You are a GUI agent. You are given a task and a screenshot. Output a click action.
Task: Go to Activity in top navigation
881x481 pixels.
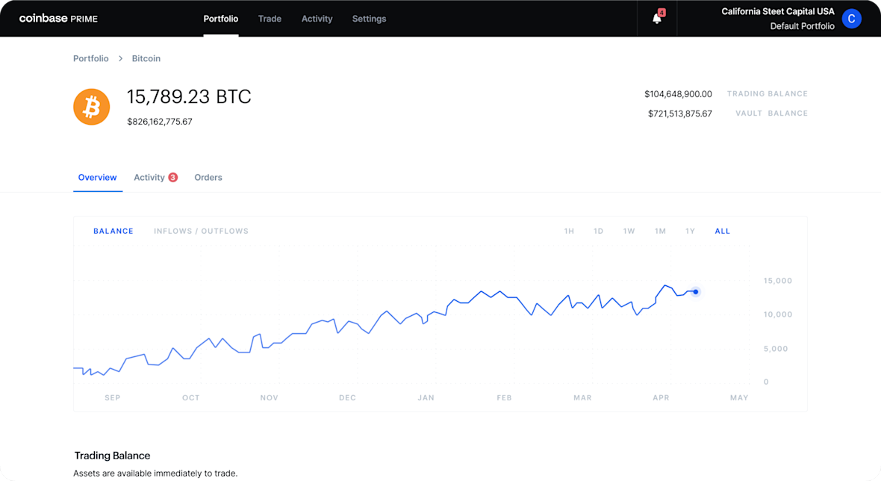[x=317, y=19]
